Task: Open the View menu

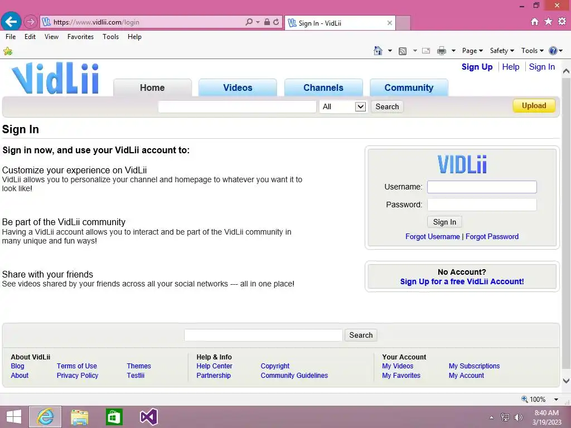Action: coord(51,37)
